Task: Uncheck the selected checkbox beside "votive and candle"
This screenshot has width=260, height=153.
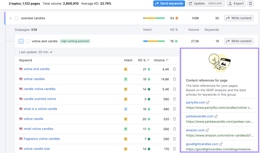Action: point(21,41)
